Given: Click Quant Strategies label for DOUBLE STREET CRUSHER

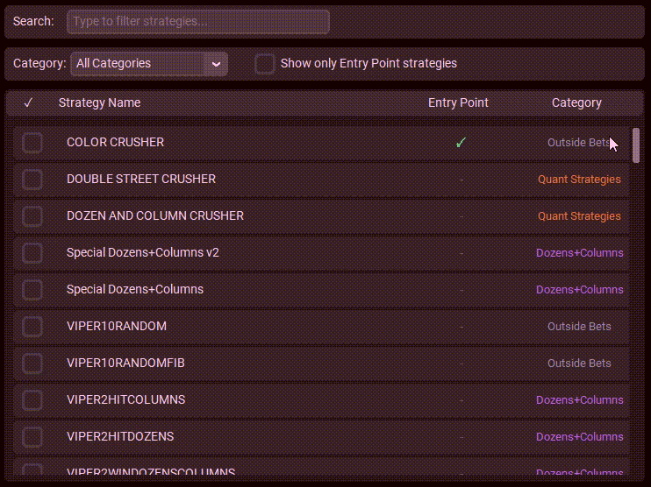Looking at the screenshot, I should tap(579, 179).
